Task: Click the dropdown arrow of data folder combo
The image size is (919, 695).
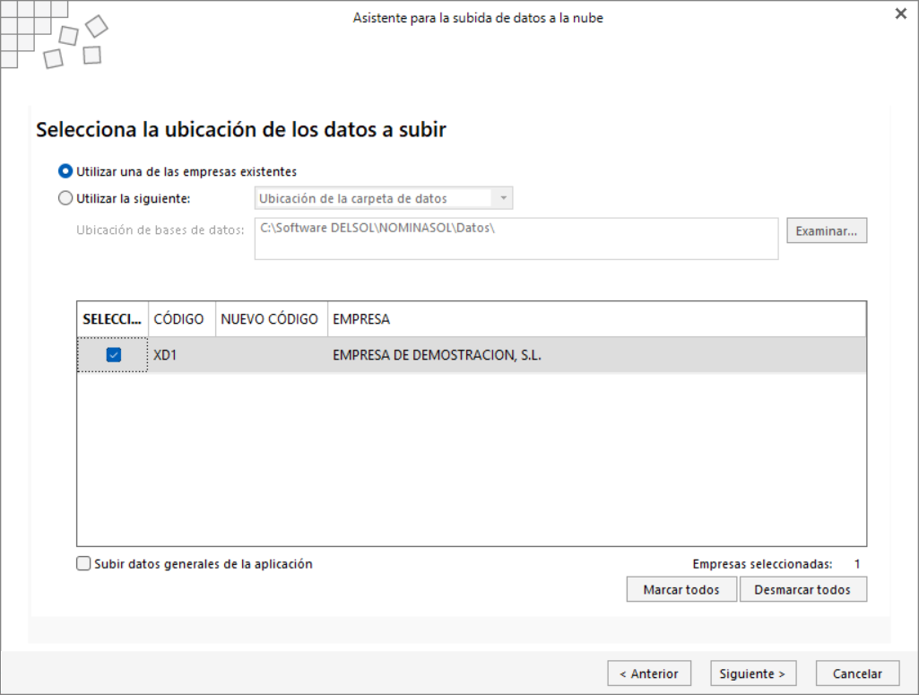Action: tap(503, 198)
